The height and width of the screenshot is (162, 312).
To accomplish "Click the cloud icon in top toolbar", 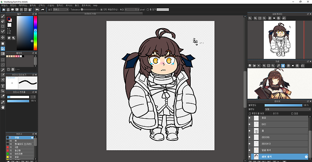I will tap(4, 10).
